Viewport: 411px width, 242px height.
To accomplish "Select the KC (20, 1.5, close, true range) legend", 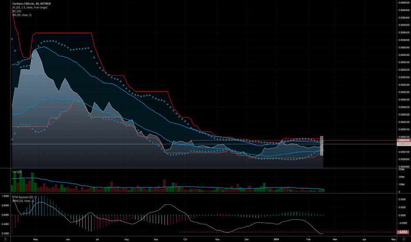I will pyautogui.click(x=30, y=7).
